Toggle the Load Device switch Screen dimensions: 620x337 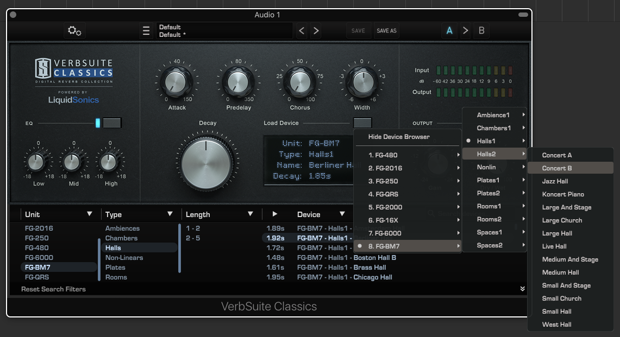(x=362, y=123)
